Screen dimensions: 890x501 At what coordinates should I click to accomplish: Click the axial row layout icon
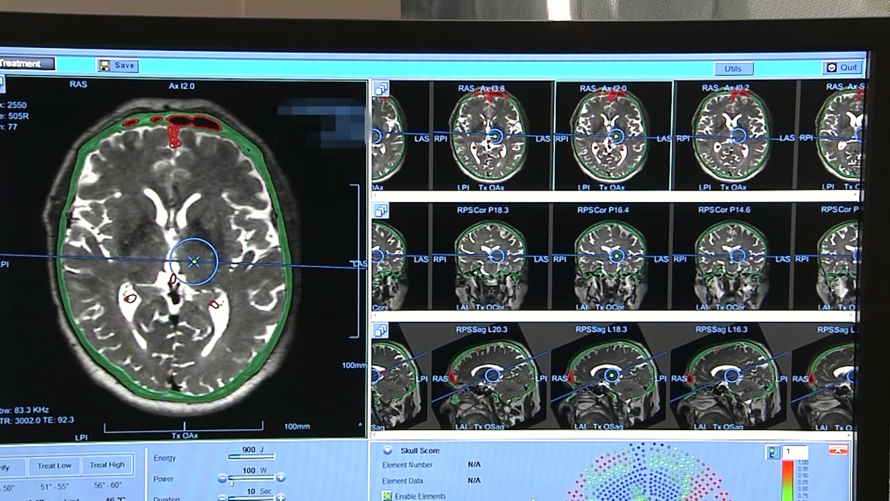click(x=380, y=89)
